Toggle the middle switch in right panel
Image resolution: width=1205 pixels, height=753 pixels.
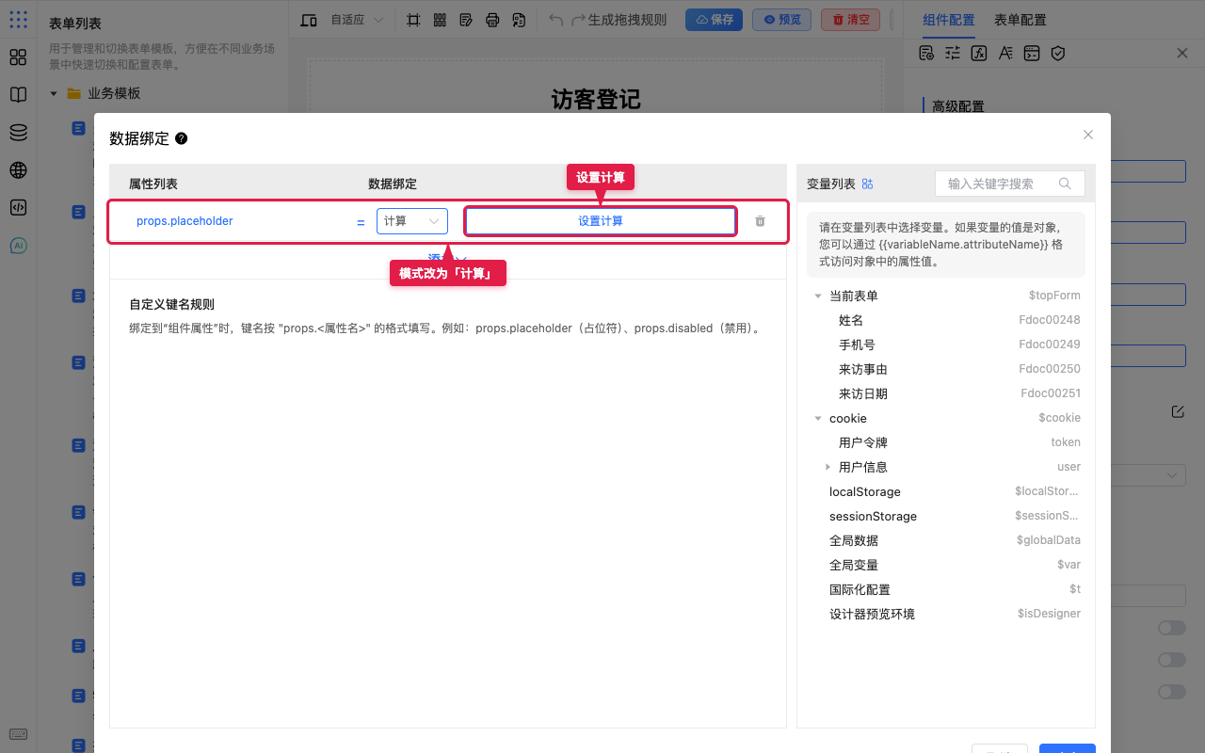coord(1172,660)
